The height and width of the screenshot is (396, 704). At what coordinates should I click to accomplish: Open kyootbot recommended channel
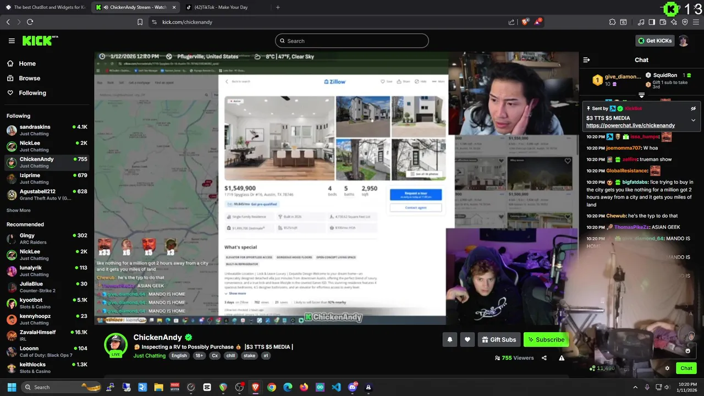pos(47,304)
